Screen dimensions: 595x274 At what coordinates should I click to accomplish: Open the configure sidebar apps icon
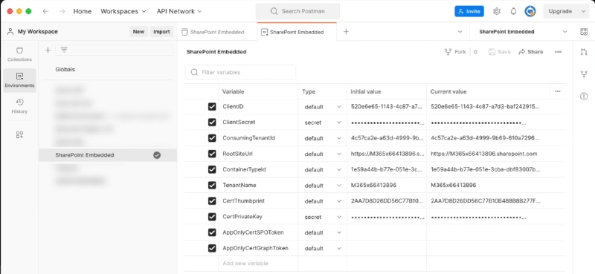pos(20,135)
